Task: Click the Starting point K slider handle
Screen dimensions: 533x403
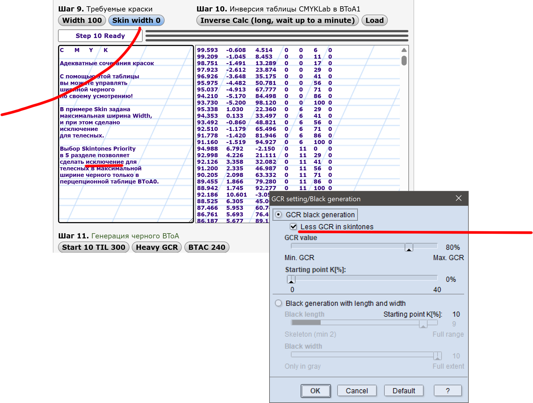Action: coord(291,279)
